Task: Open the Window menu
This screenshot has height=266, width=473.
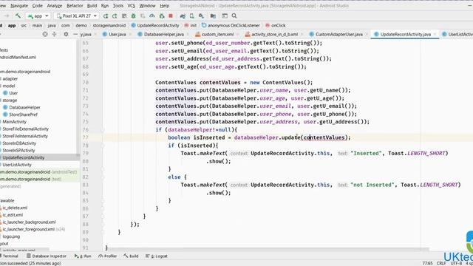Action: (147, 6)
